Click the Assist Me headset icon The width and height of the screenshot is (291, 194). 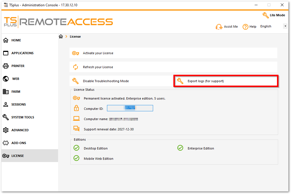219,27
